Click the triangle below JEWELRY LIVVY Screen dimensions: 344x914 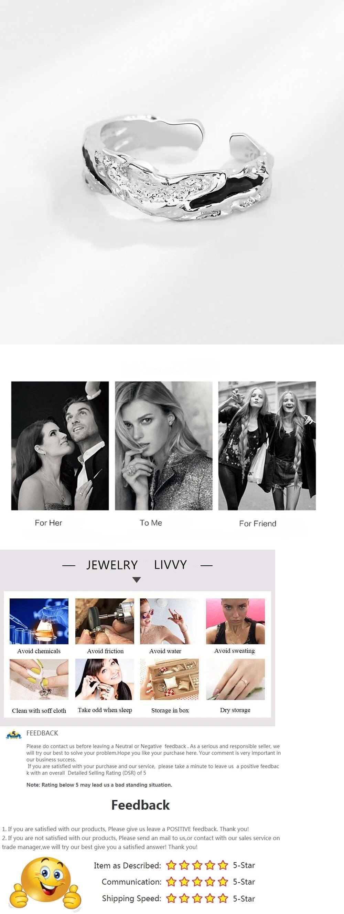pos(136,580)
